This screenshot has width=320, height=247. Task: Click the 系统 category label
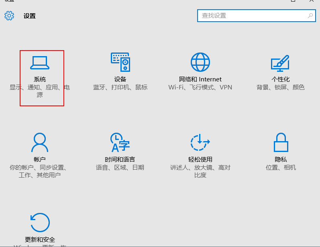(40, 79)
